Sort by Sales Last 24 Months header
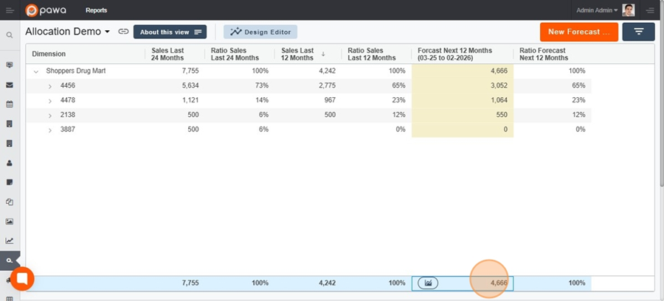The height and width of the screenshot is (301, 664). click(x=167, y=54)
